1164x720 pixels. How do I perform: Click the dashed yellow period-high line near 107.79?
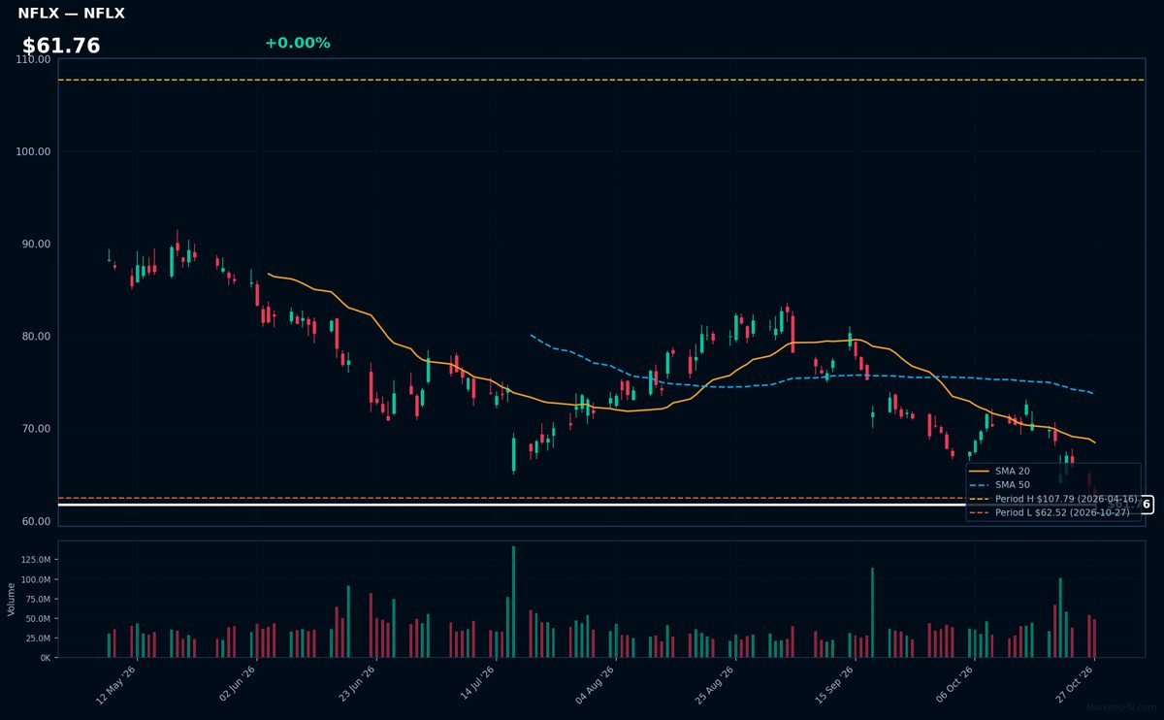click(x=601, y=80)
